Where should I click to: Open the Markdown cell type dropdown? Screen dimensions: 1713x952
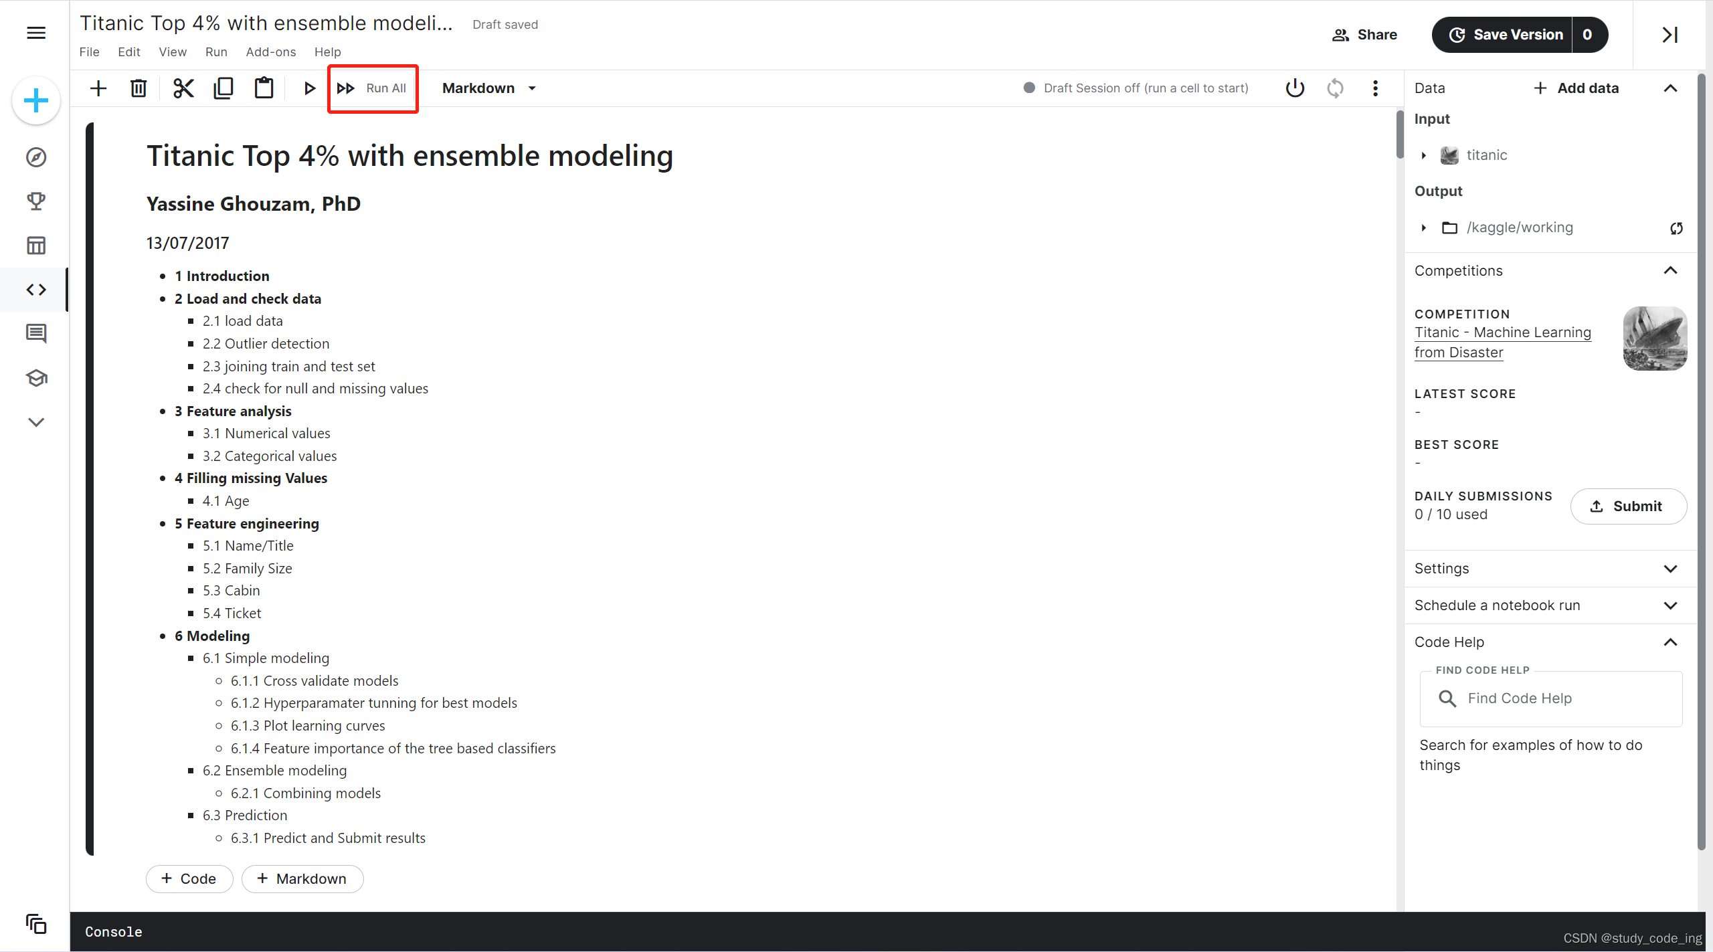489,88
